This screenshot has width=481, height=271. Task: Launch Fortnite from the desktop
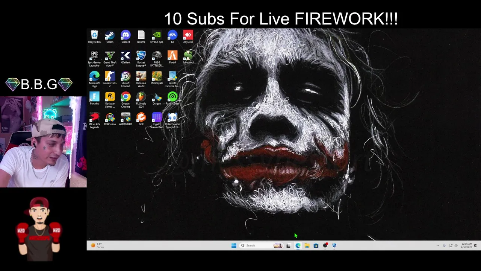[x=94, y=99]
